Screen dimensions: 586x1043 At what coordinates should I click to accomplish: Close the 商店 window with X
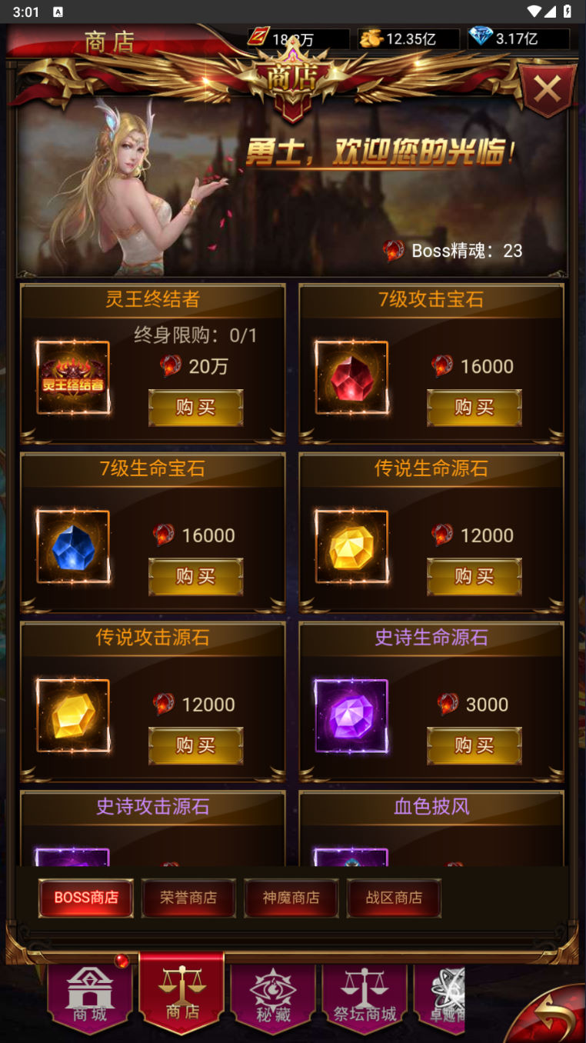pyautogui.click(x=548, y=90)
